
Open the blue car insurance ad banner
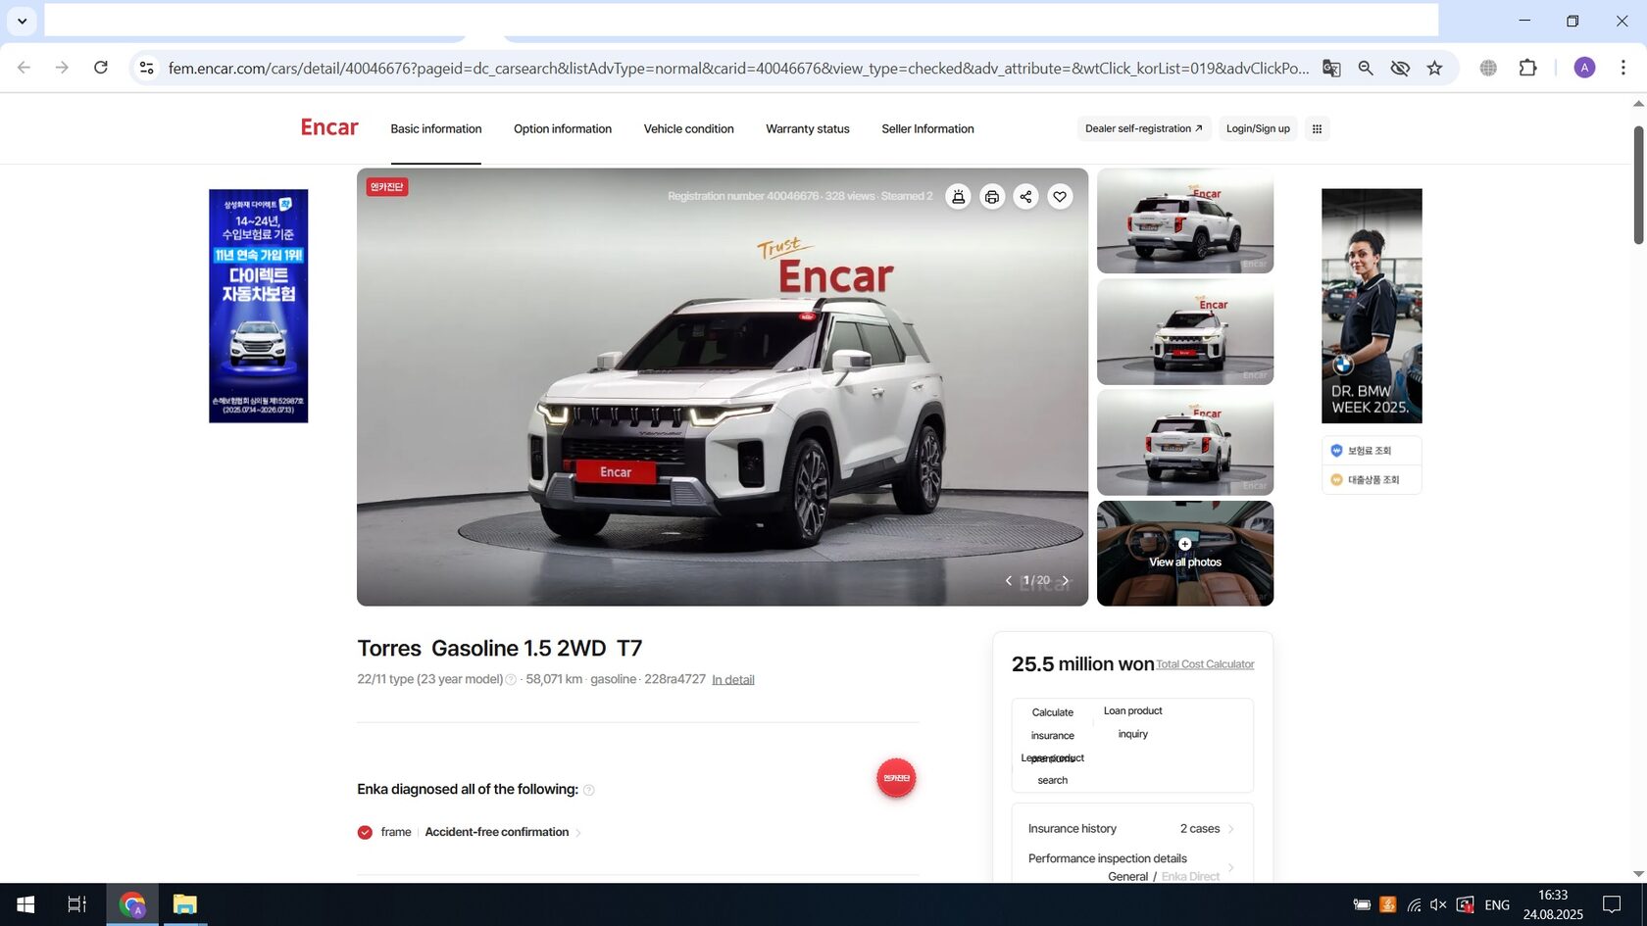[x=259, y=306]
